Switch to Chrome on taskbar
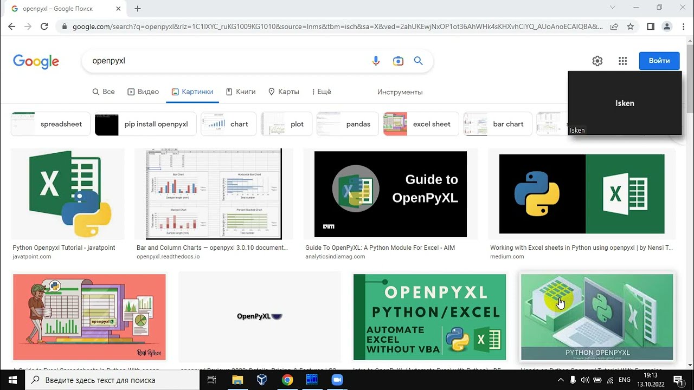Viewport: 694px width, 390px height. (x=287, y=380)
